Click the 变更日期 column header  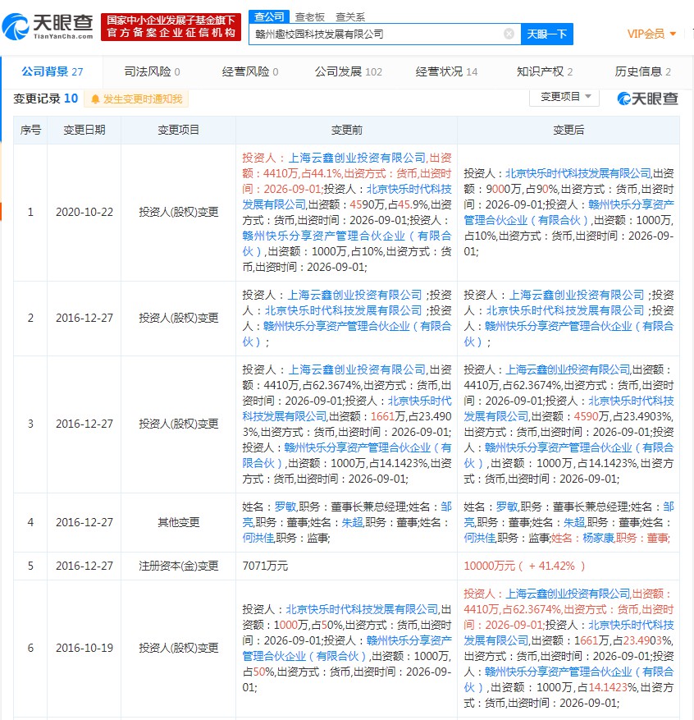(84, 130)
